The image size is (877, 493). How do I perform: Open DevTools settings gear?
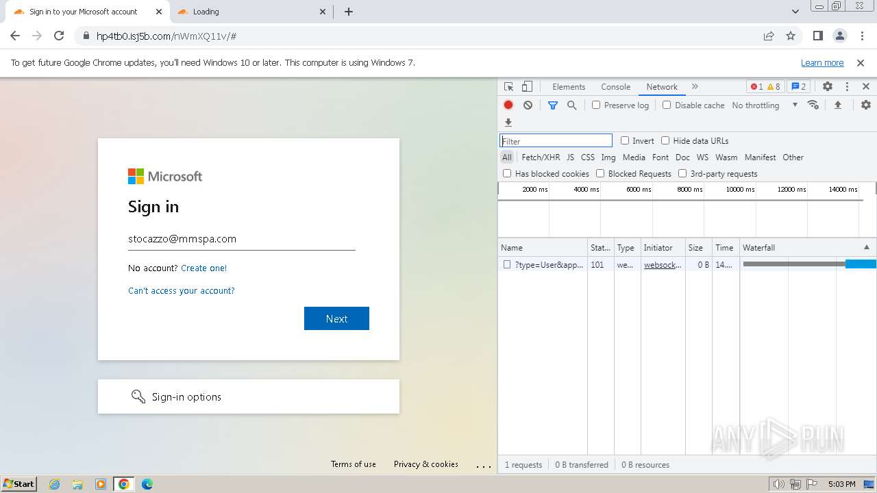pos(828,87)
